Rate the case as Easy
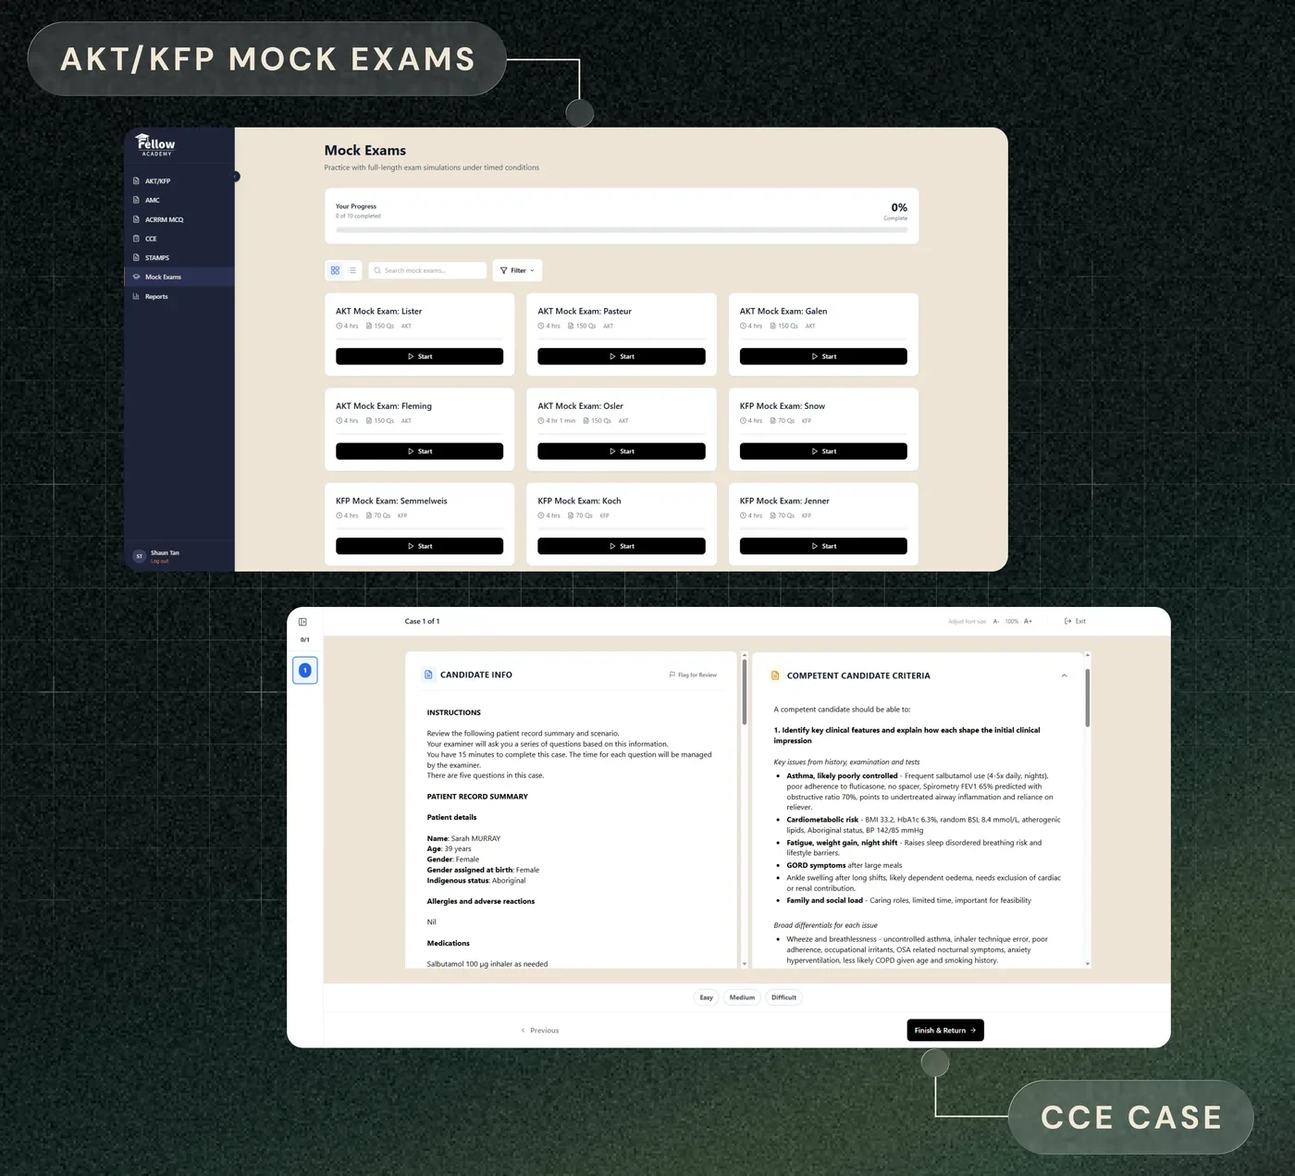 707,997
